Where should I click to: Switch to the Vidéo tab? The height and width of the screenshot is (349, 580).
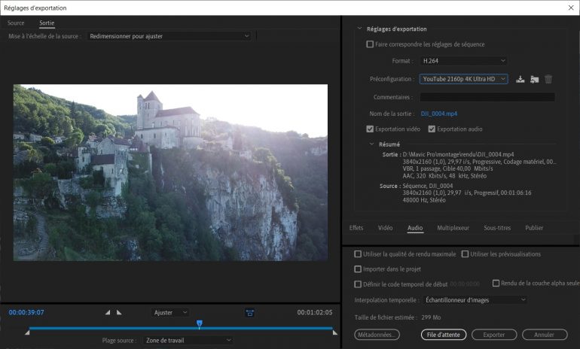[385, 227]
